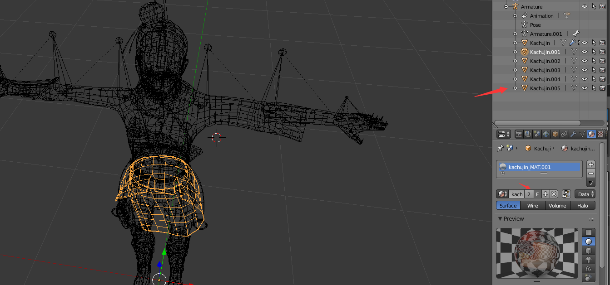Open the Object properties tab (orange cube icon)
The image size is (610, 285).
555,134
